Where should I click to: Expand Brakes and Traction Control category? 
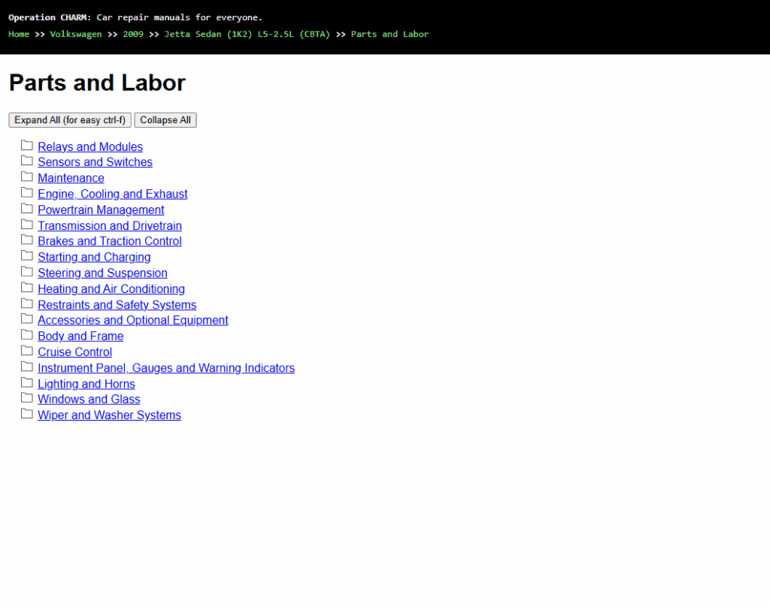coord(109,241)
